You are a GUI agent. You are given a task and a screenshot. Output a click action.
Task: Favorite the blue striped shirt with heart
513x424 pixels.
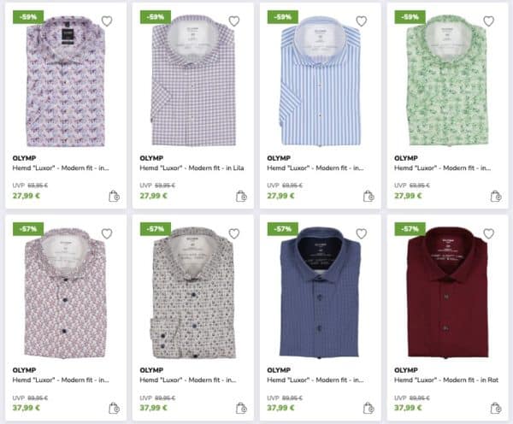tap(362, 21)
